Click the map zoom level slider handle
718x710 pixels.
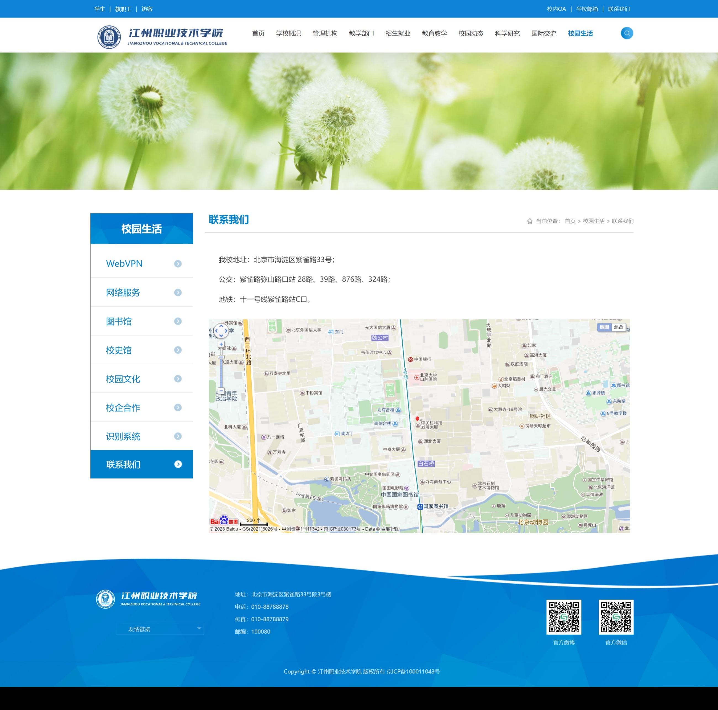click(x=221, y=357)
